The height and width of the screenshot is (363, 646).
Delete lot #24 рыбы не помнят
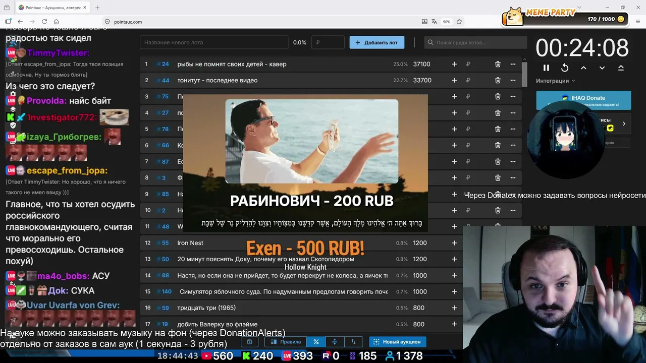point(498,64)
